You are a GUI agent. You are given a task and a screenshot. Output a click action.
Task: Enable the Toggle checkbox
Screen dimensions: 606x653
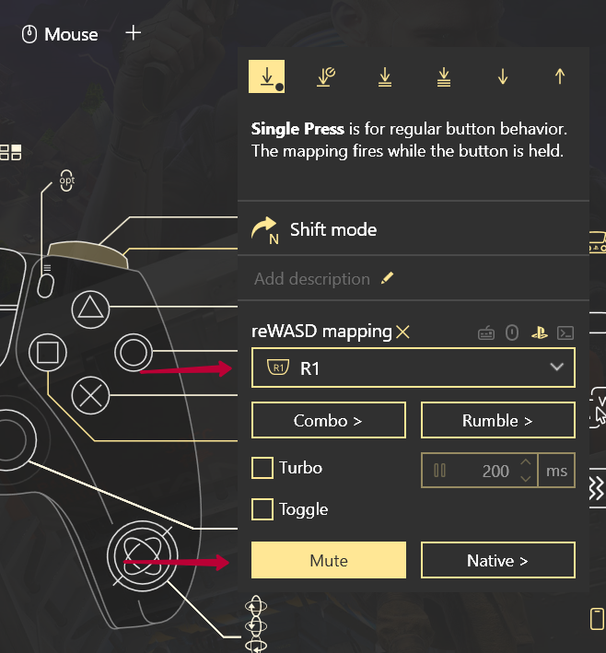[x=262, y=509]
